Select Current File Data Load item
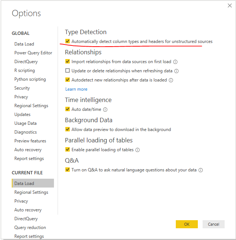 [x=33, y=183]
